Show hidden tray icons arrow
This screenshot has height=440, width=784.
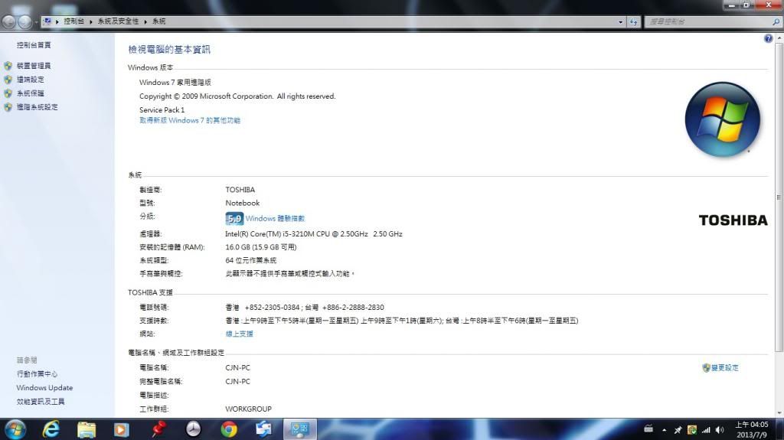[664, 430]
